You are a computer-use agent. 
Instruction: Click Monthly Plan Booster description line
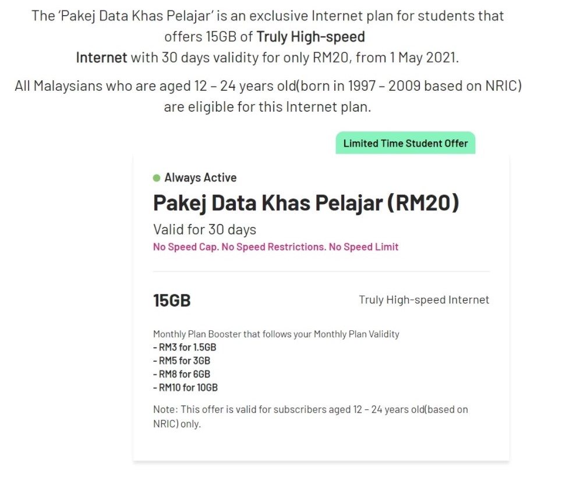coord(276,334)
